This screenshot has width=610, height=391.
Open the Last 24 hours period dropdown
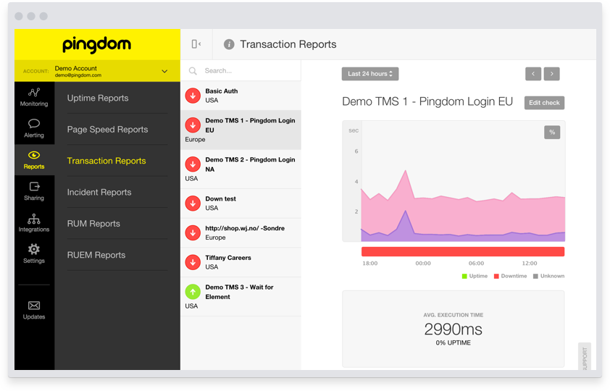point(370,74)
